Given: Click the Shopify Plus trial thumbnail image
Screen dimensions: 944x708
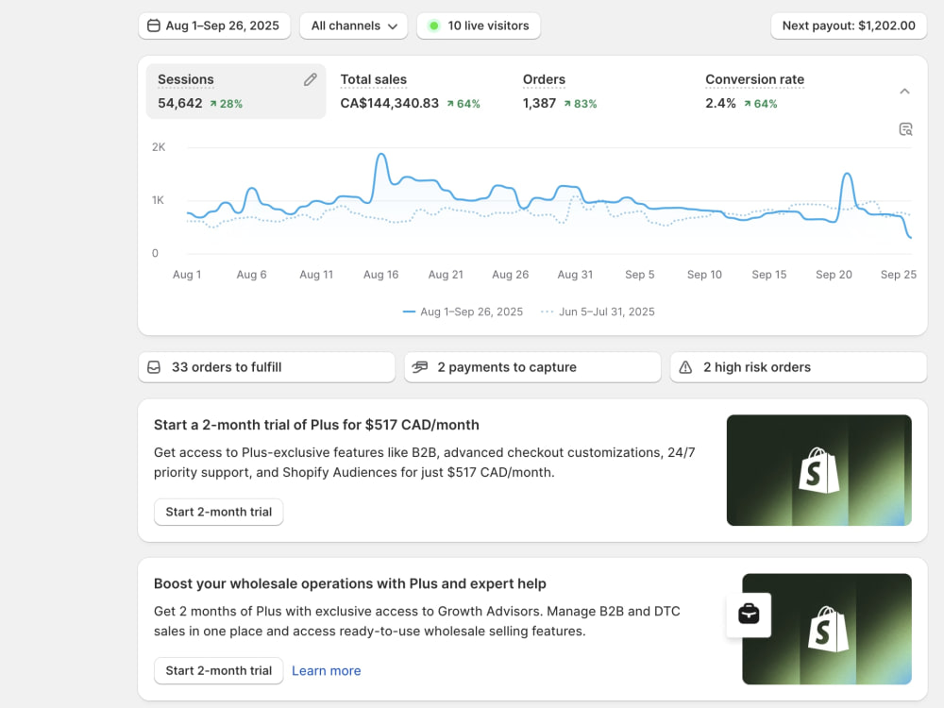Looking at the screenshot, I should point(818,470).
